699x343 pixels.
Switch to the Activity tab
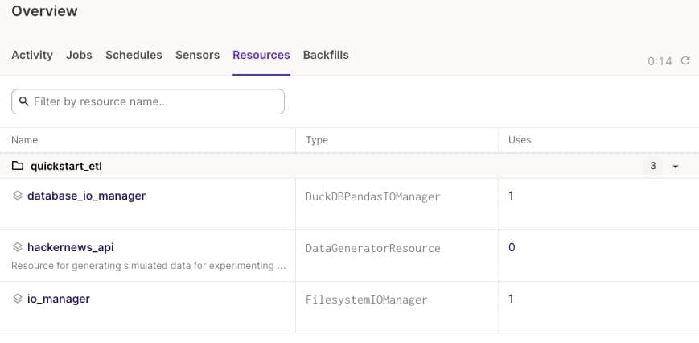click(32, 55)
